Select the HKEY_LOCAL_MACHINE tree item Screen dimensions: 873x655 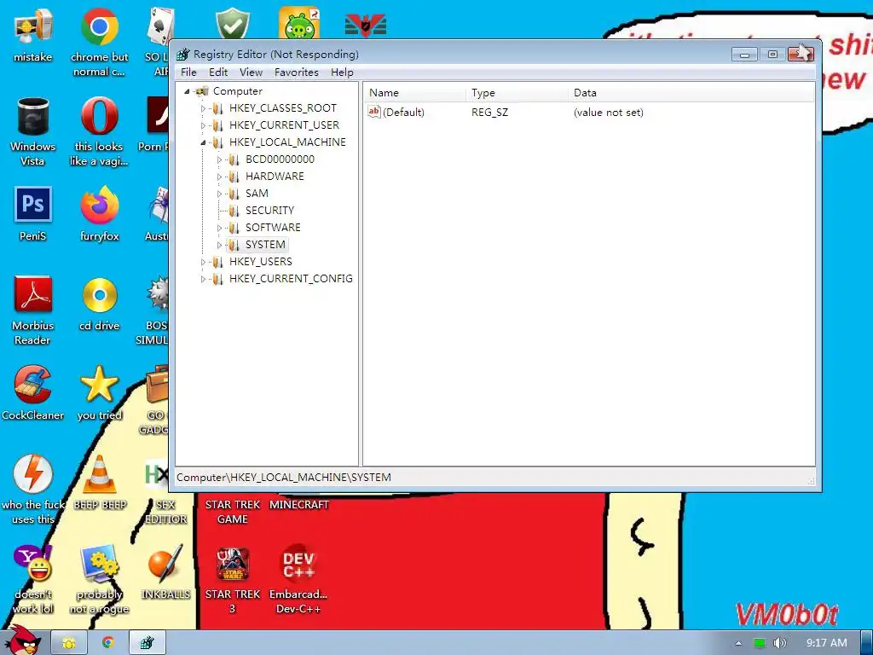[287, 142]
